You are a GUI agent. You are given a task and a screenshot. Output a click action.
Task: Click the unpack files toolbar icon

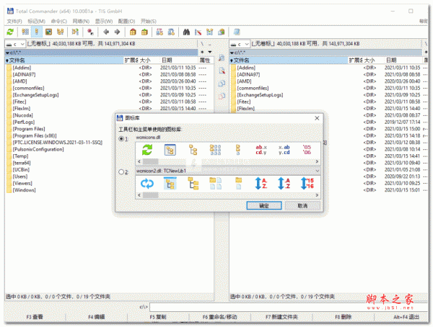pyautogui.click(x=144, y=32)
